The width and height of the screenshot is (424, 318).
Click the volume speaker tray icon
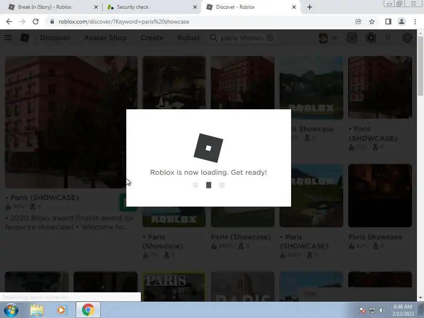[382, 310]
